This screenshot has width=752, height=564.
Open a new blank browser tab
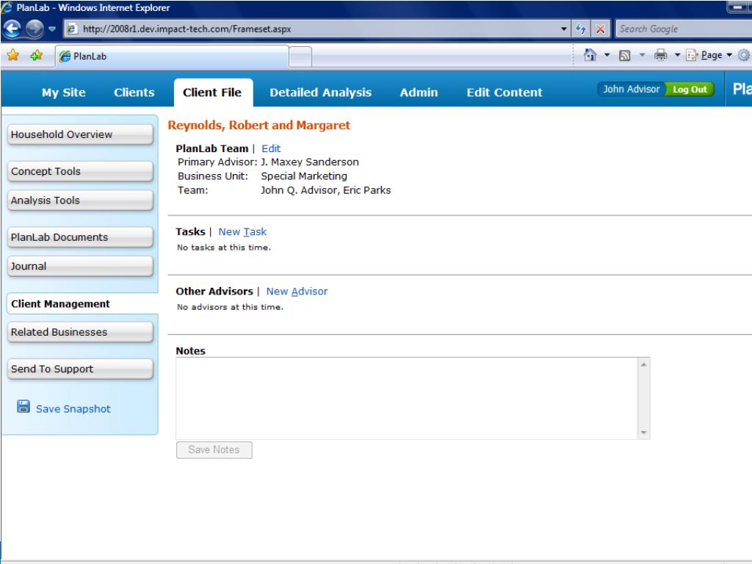coord(300,57)
